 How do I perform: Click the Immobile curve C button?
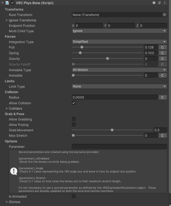[163, 76]
